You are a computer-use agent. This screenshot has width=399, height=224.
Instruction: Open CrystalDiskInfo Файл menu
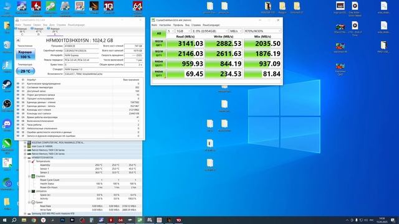(x=18, y=25)
